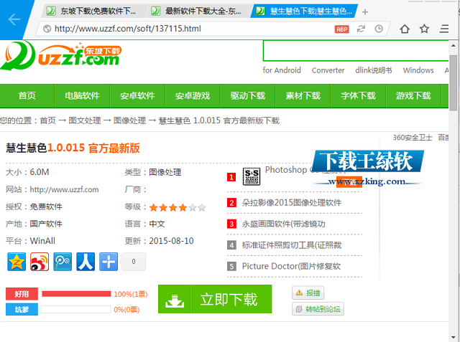The width and height of the screenshot is (460, 342).
Task: Share to Renren icon
Action: click(86, 262)
